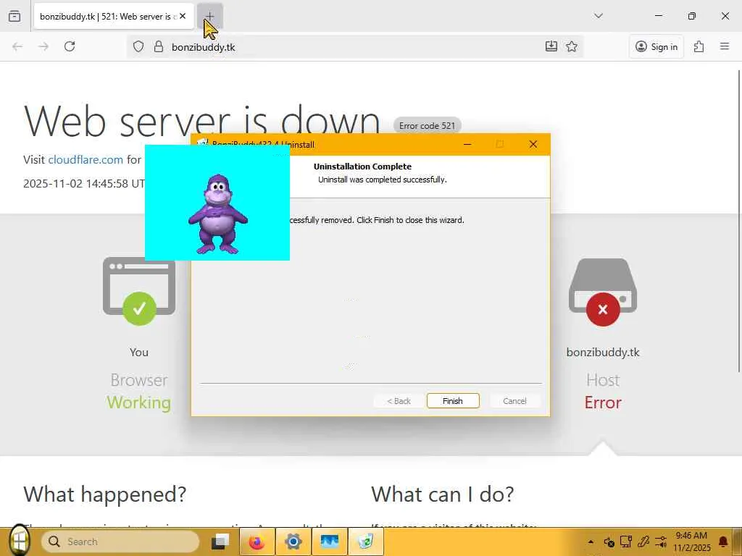742x556 pixels.
Task: Click the install/save page icon in URL bar
Action: pos(551,46)
